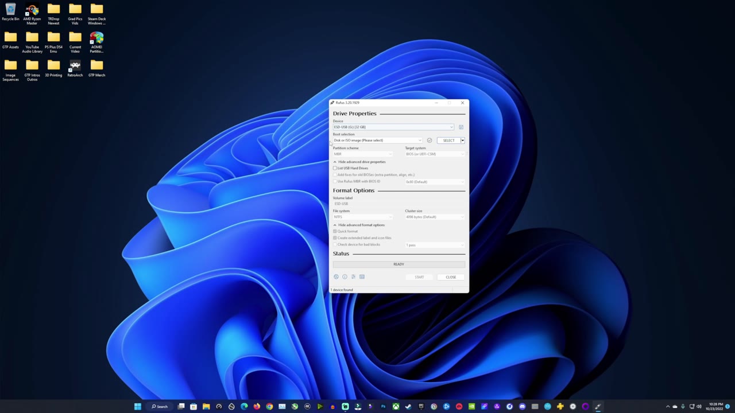Toggle Add fixes for old BIOSes checkbox
Screen dimensions: 735x413
click(335, 175)
